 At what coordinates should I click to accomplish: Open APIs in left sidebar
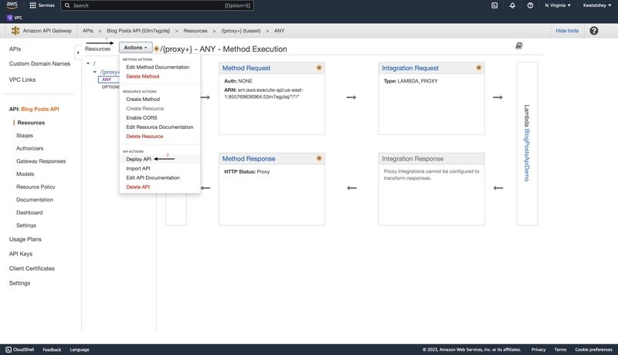[x=15, y=49]
